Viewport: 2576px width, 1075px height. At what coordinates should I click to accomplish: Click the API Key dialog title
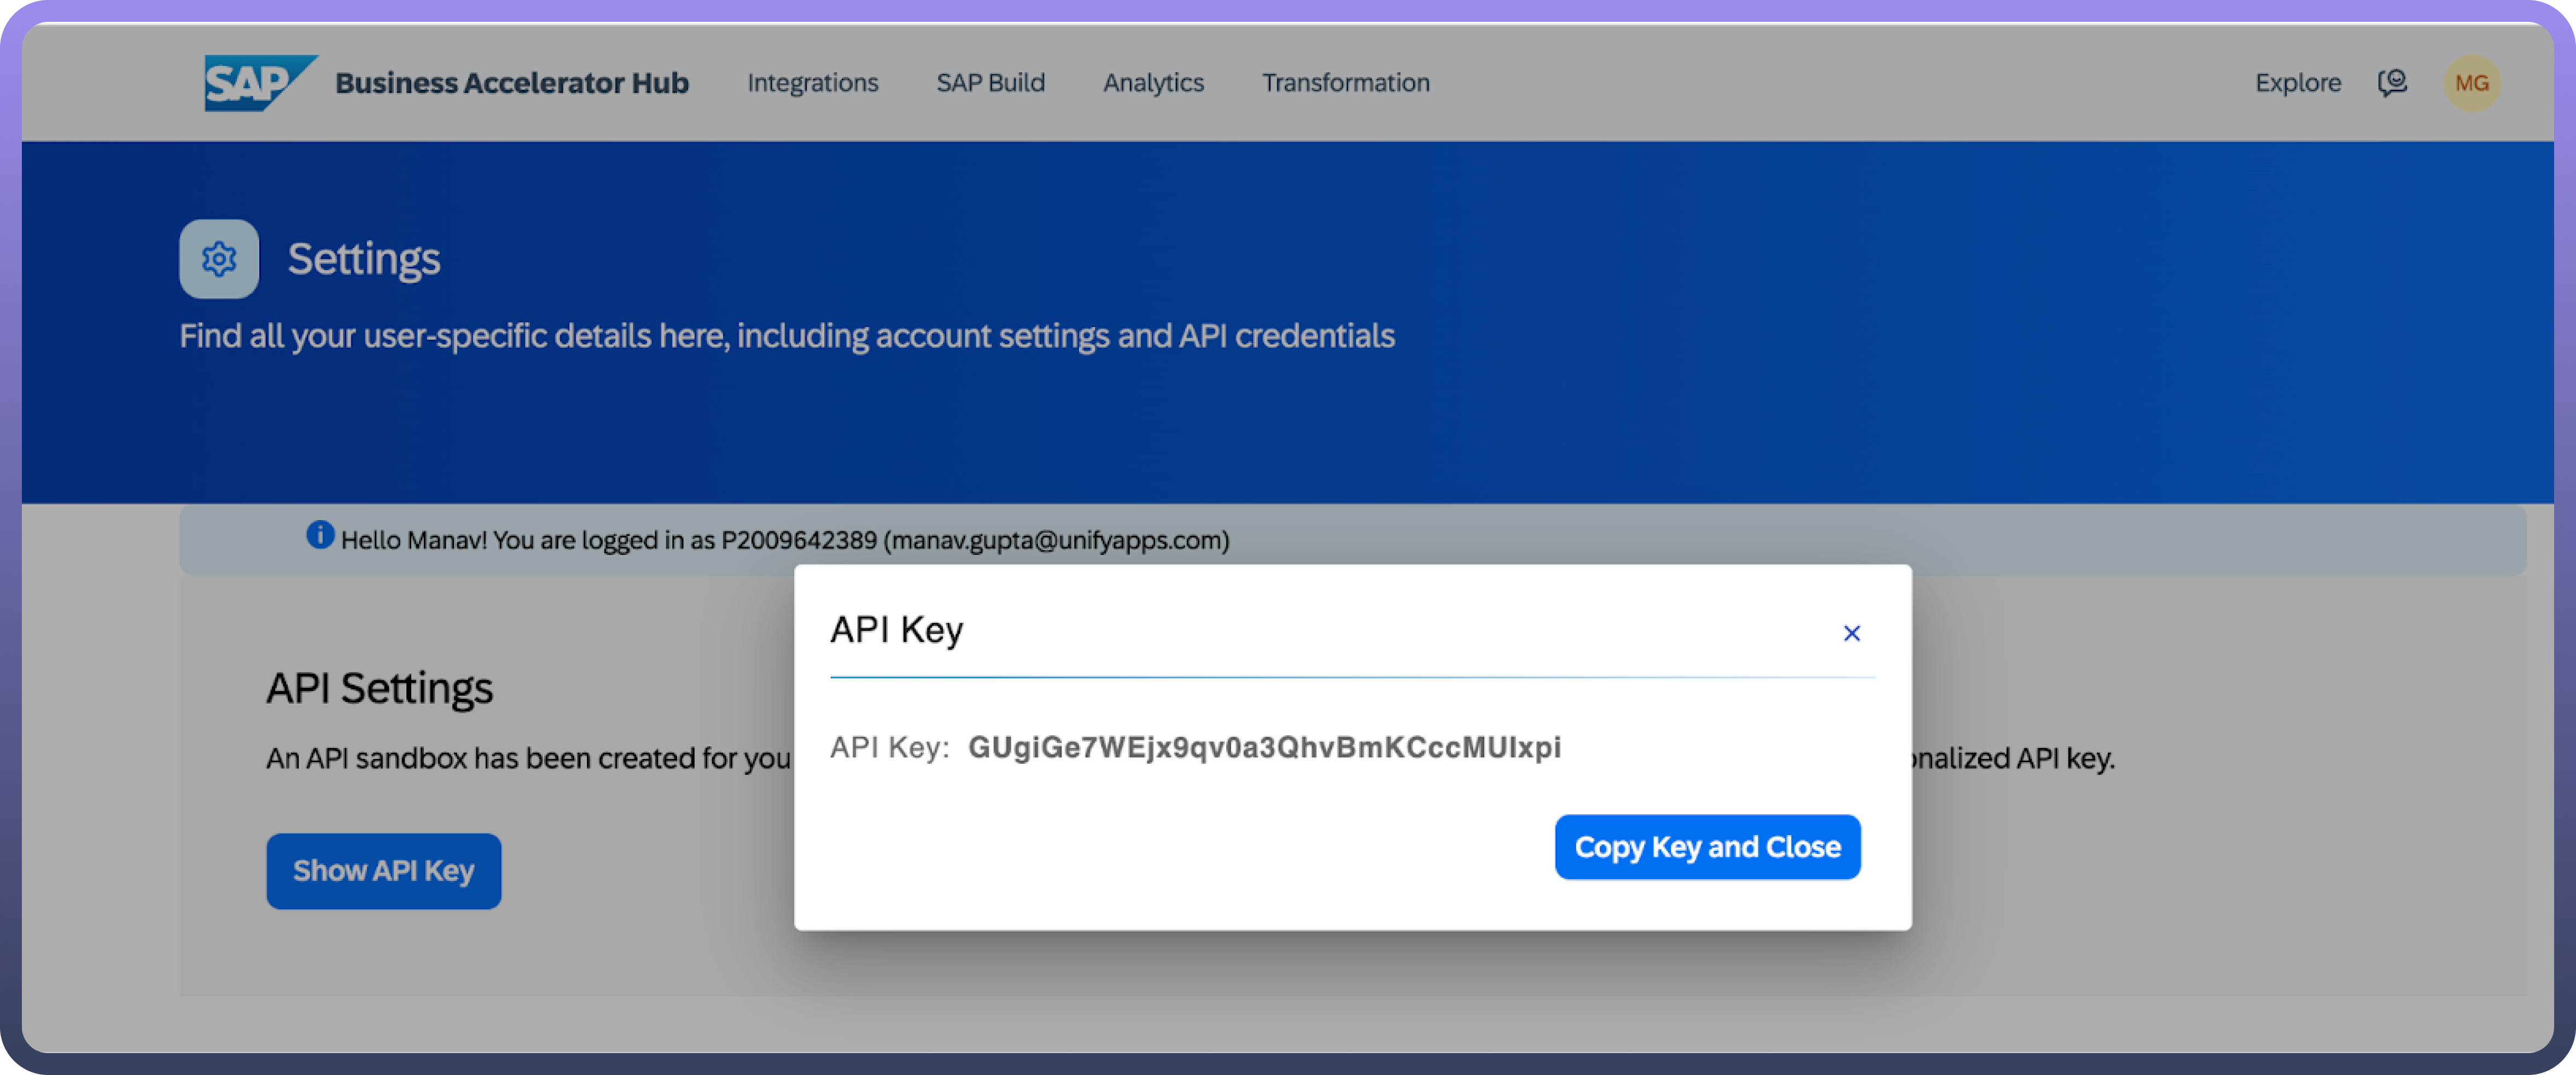(896, 630)
